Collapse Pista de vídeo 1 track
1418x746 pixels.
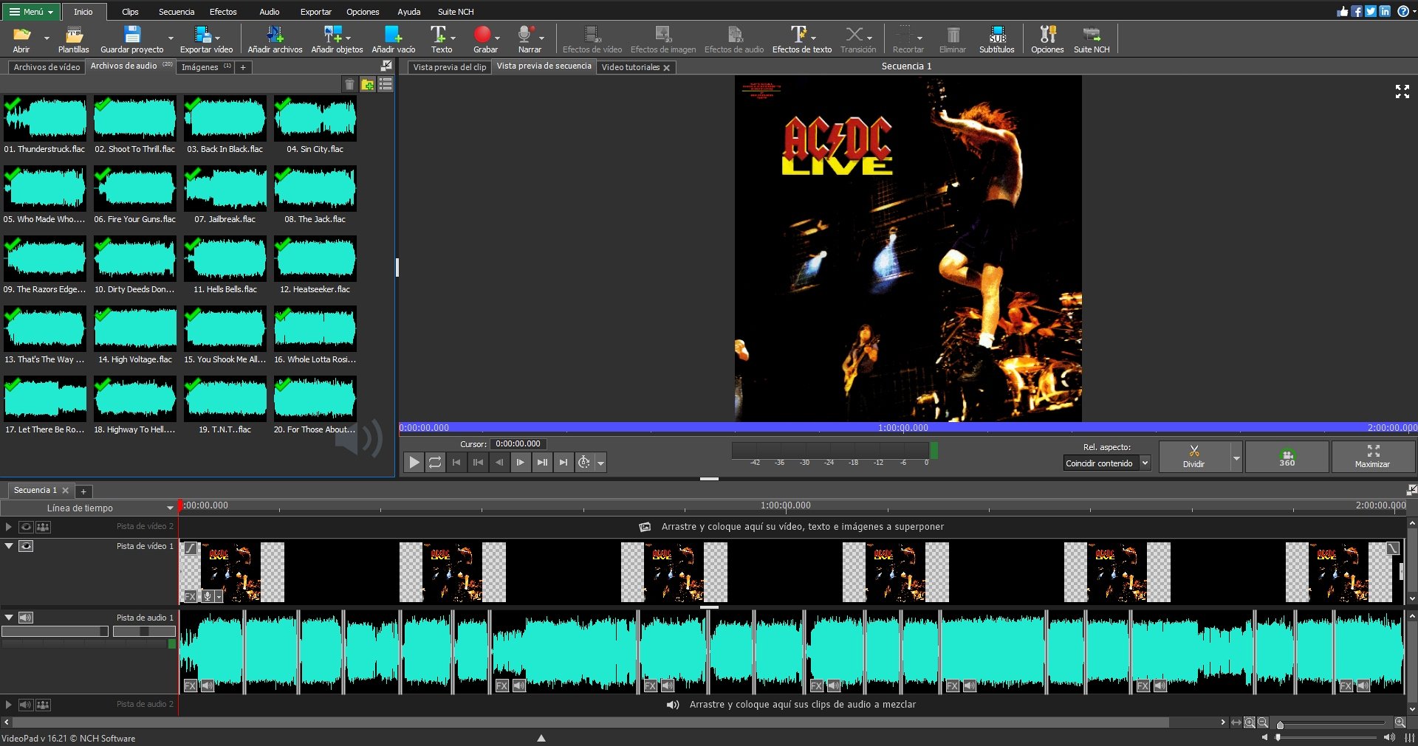9,546
